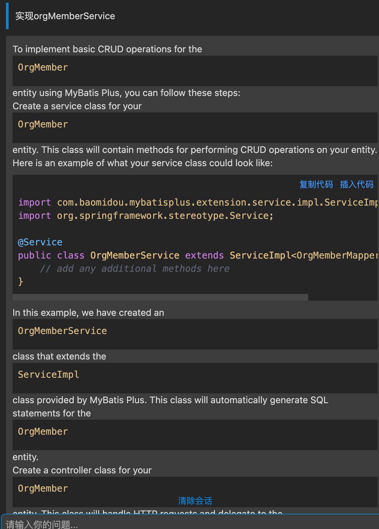Viewport: 379px width, 529px height.
Task: Click the 插入代码 insert code link
Action: pyautogui.click(x=357, y=184)
